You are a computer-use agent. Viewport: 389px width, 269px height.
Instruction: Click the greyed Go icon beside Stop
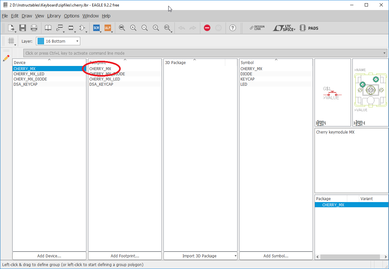pos(218,28)
